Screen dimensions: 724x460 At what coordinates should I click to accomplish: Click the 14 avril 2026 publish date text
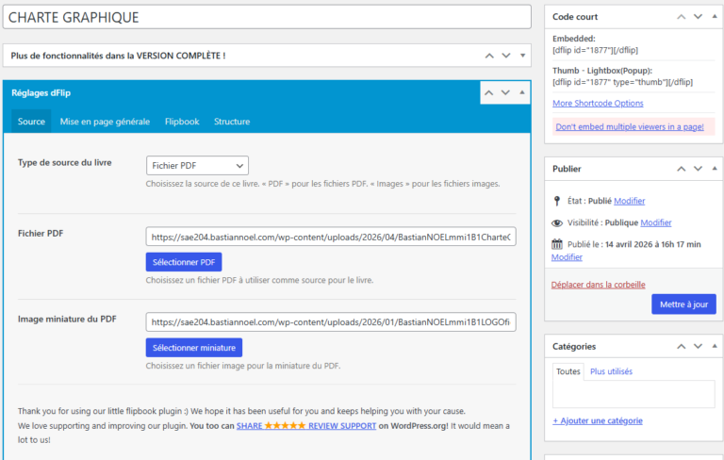pyautogui.click(x=653, y=244)
